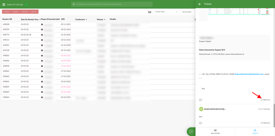The width and height of the screenshot is (275, 136).
Task: Click the repair order search field
Action: 112,4
